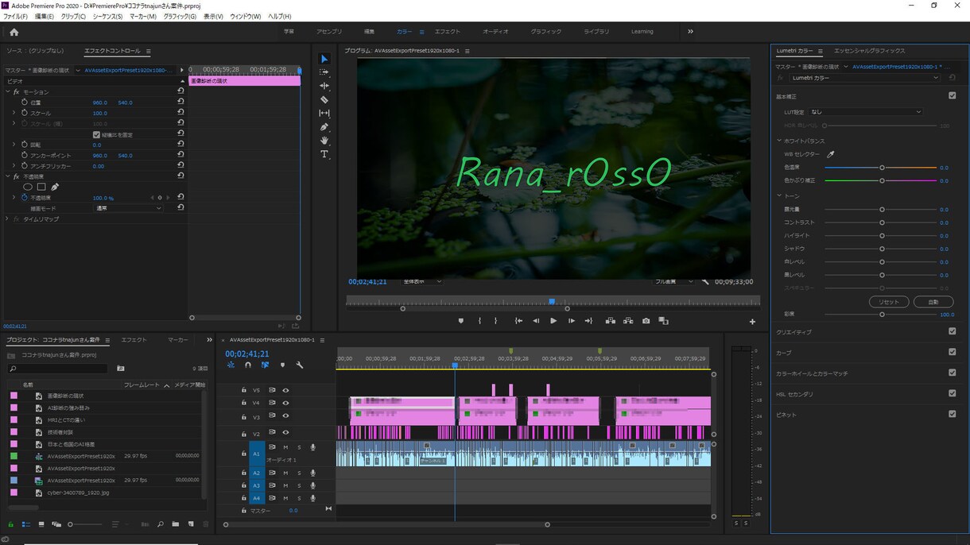Mute audio track A2
Screen dimensions: 970x545
[285, 473]
